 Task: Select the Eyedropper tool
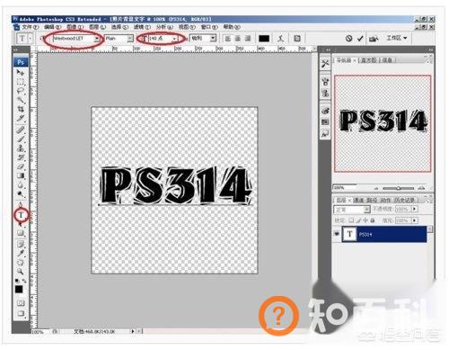pos(21,253)
